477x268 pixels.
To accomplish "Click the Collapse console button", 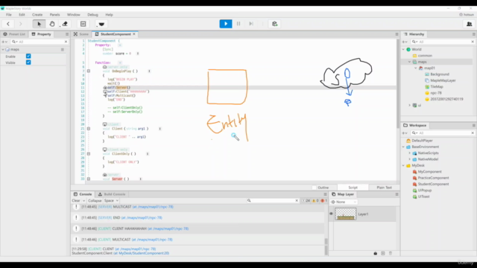I will tap(95, 200).
